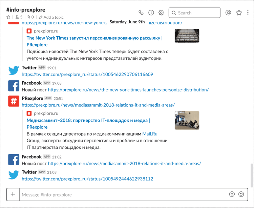Open Twitter avatar on 21:03 message
The image size is (254, 208).
point(14,175)
